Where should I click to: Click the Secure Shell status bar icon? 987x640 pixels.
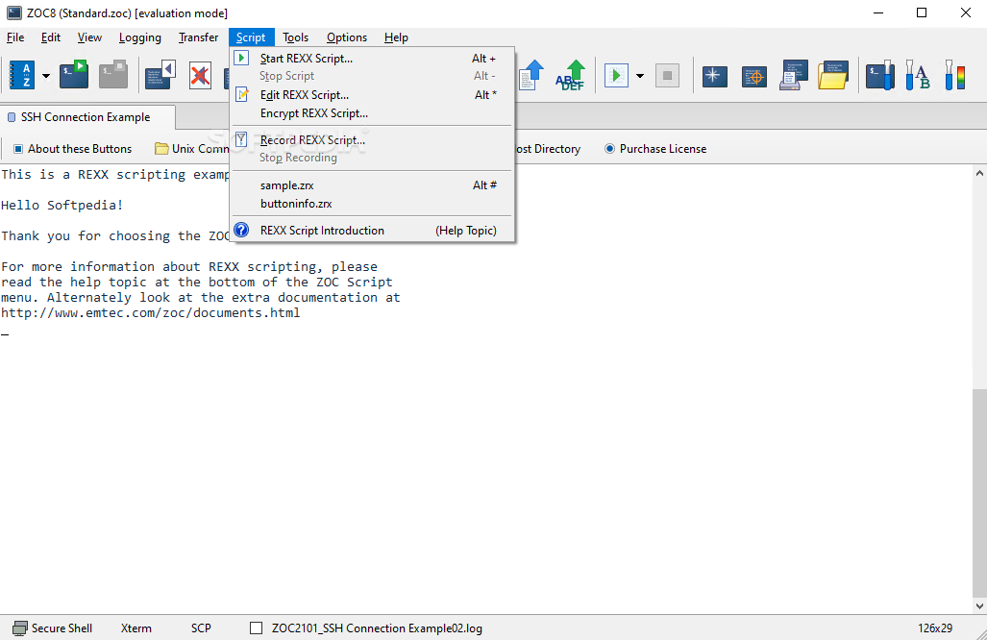(20, 628)
